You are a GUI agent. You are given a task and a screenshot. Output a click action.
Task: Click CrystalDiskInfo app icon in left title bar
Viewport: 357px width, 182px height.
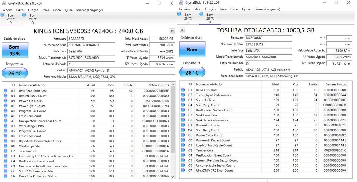(4, 3)
